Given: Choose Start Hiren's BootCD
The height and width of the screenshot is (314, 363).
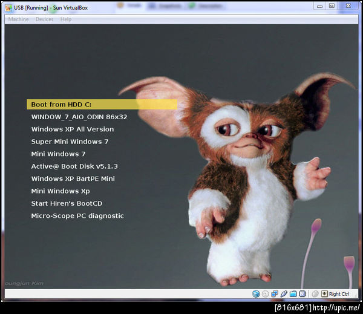Looking at the screenshot, I should (67, 203).
